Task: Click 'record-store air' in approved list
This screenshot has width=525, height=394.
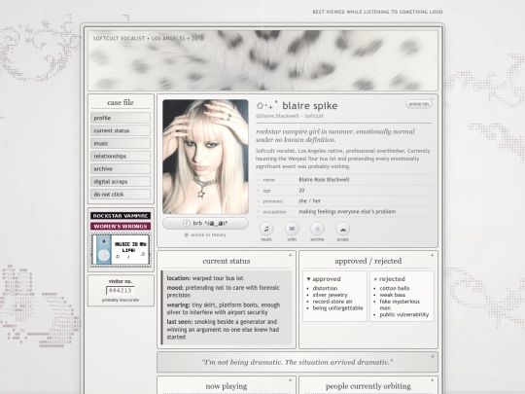Action: tap(332, 302)
